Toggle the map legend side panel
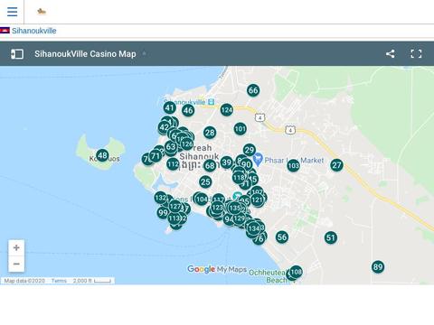 click(x=17, y=54)
